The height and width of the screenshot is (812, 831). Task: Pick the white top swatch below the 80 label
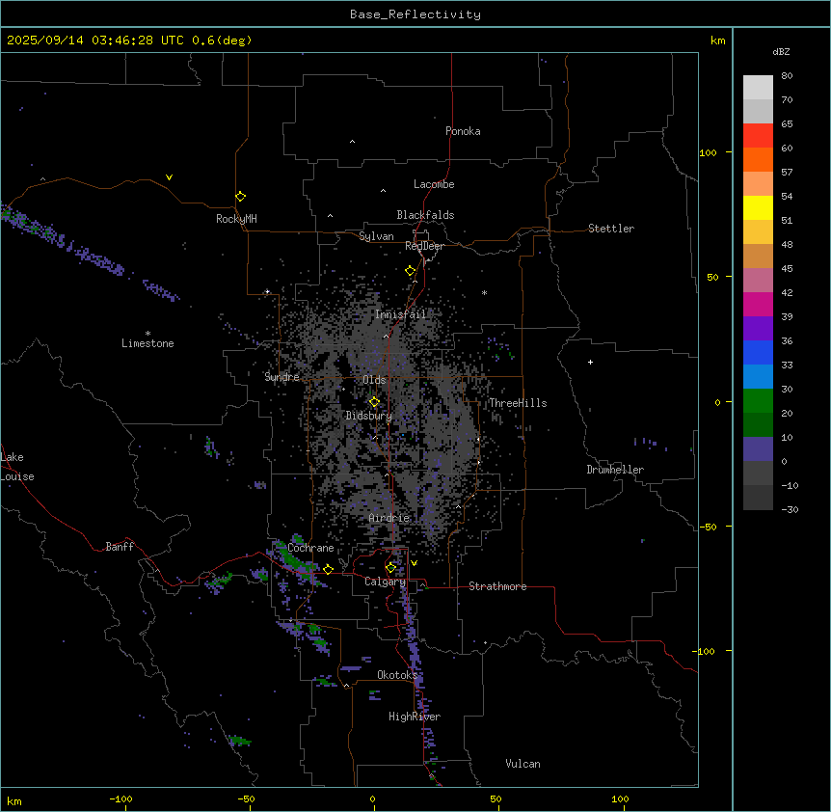click(758, 88)
